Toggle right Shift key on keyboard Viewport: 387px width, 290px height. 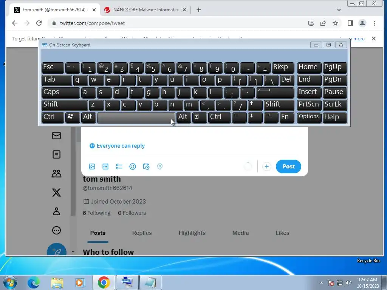click(279, 105)
